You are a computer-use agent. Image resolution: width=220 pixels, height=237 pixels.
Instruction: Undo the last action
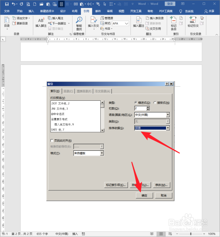(x=14, y=4)
